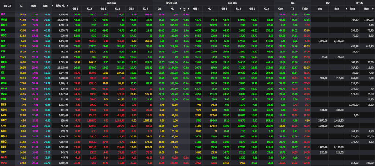The height and width of the screenshot is (166, 375).
Task: Sort by TC reference price header
Action: click(21, 5)
